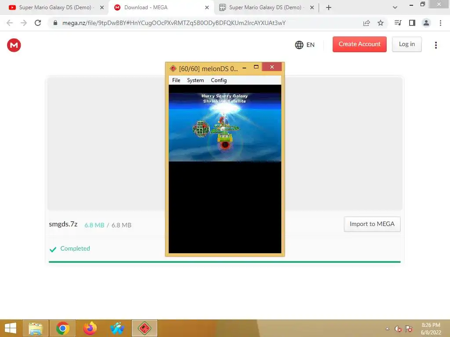
Task: Close the YouTube Super Mario Galaxy DS tab
Action: [x=102, y=7]
